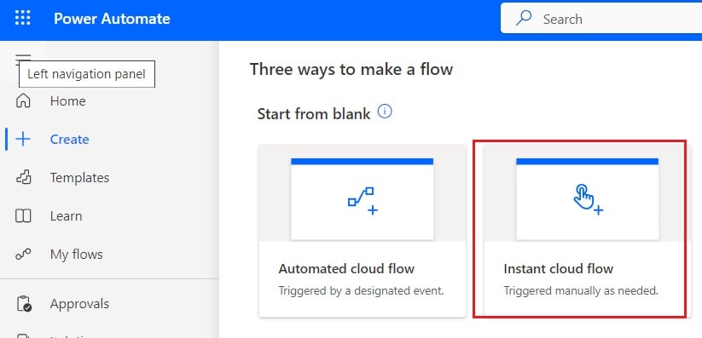
Task: Click the Search input field
Action: tap(601, 19)
